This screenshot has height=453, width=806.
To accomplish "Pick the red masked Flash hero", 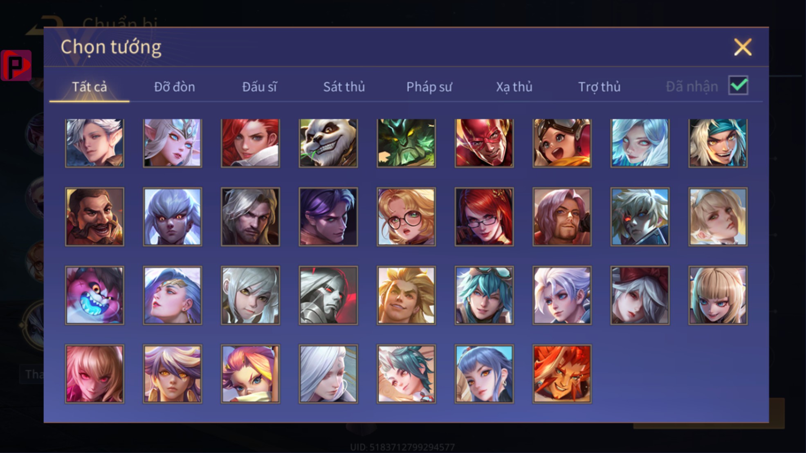I will pyautogui.click(x=484, y=143).
